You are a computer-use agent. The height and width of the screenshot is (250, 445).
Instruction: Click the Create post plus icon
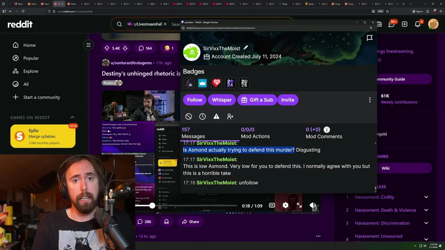click(405, 24)
